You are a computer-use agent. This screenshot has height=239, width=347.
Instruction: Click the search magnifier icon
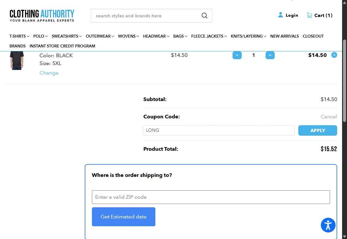[x=204, y=15]
